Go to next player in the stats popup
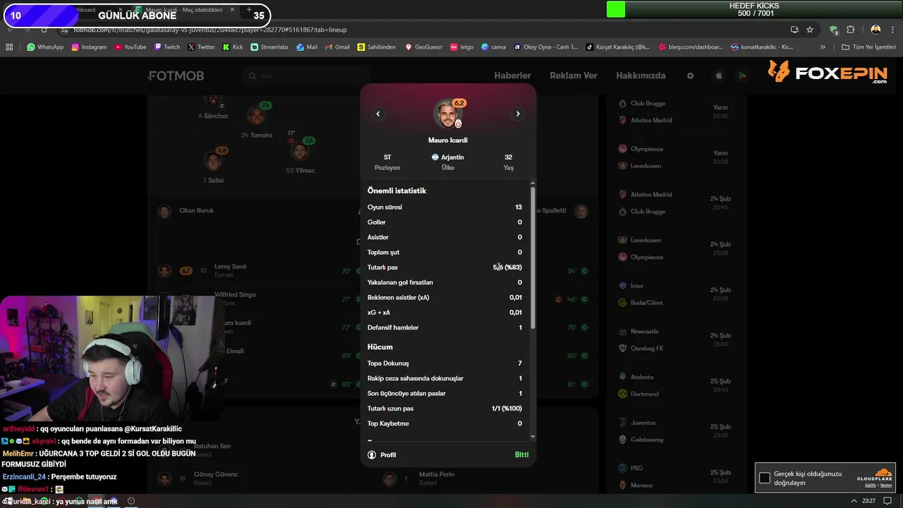903x508 pixels. click(x=518, y=114)
